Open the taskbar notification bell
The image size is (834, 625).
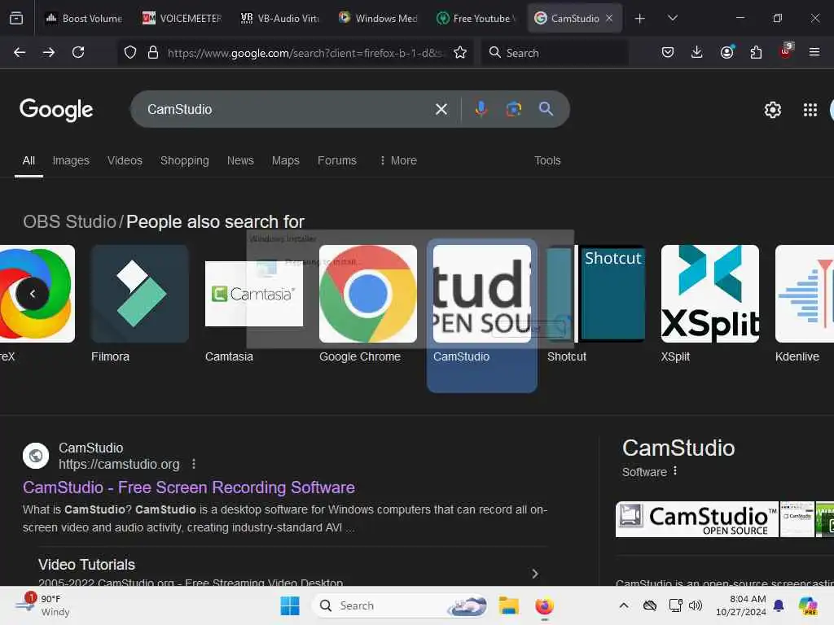click(x=779, y=605)
